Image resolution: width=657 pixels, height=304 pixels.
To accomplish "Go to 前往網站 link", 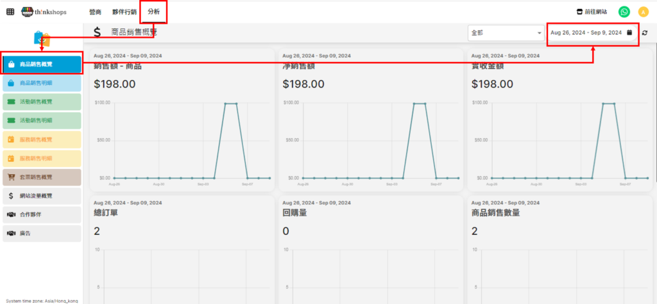I will tap(592, 12).
